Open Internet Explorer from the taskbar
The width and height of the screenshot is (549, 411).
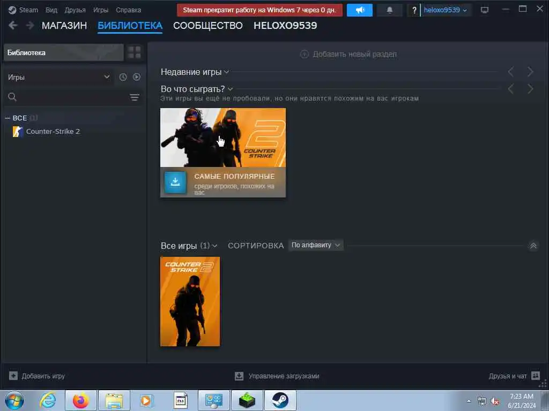pos(48,400)
